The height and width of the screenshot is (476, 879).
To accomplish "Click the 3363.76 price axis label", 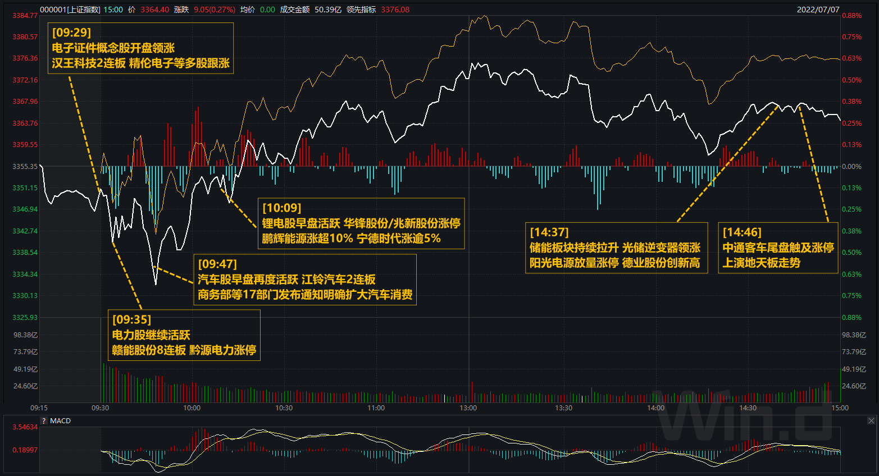I will tap(25, 123).
